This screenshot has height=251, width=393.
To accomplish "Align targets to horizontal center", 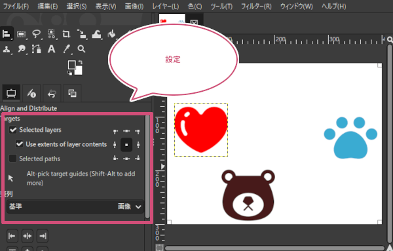I will click(28, 236).
